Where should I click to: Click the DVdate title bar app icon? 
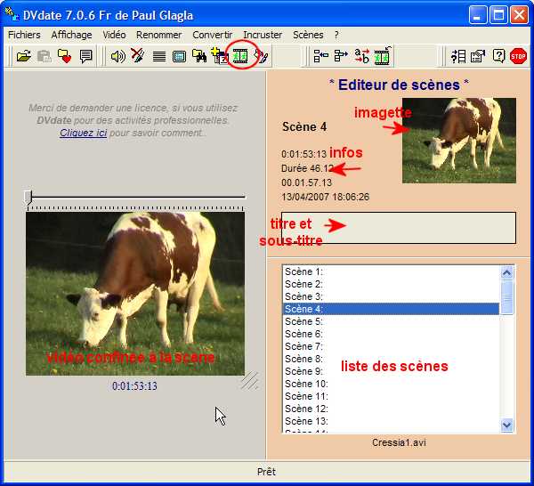tap(12, 14)
